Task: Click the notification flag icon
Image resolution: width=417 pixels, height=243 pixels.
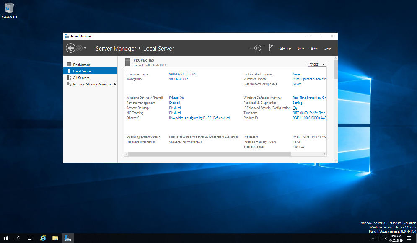Action: coord(271,48)
